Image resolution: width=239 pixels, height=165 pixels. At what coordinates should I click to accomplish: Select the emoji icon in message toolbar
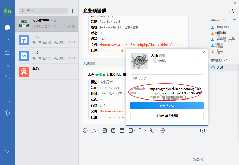tap(85, 130)
